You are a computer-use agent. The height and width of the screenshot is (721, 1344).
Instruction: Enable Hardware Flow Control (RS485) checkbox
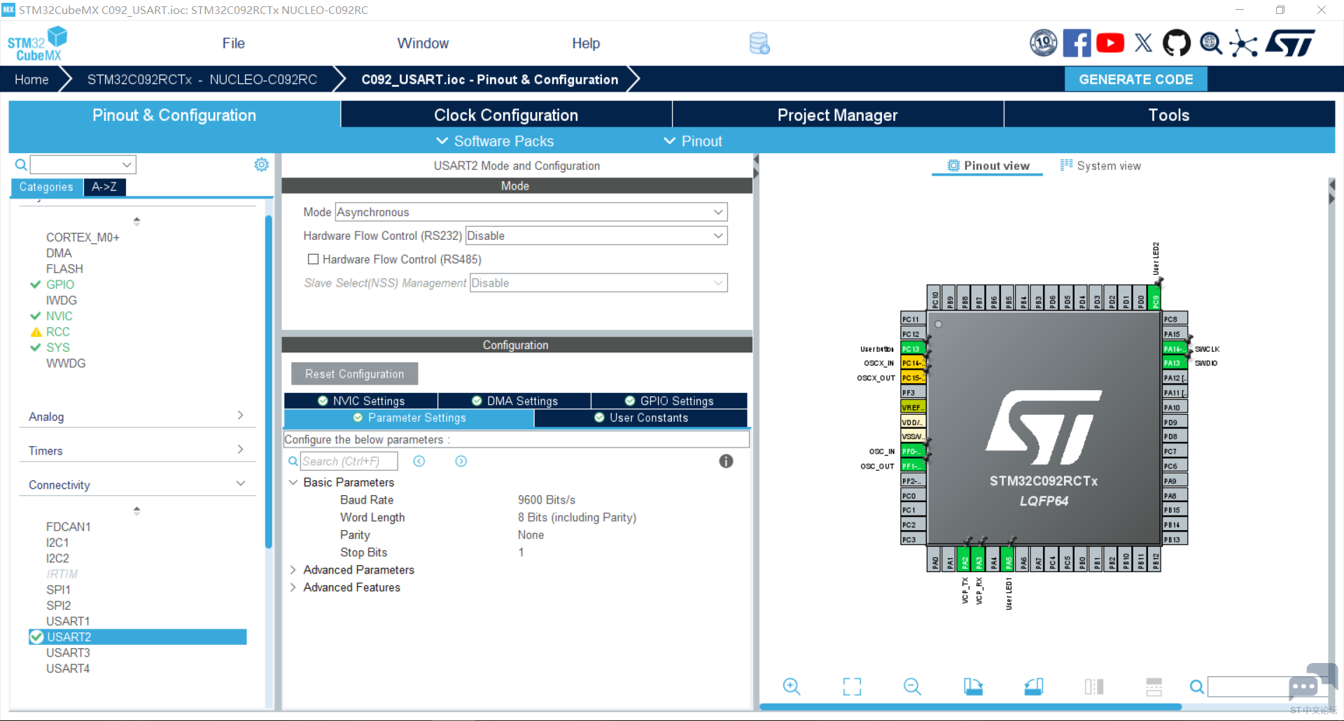click(x=313, y=259)
